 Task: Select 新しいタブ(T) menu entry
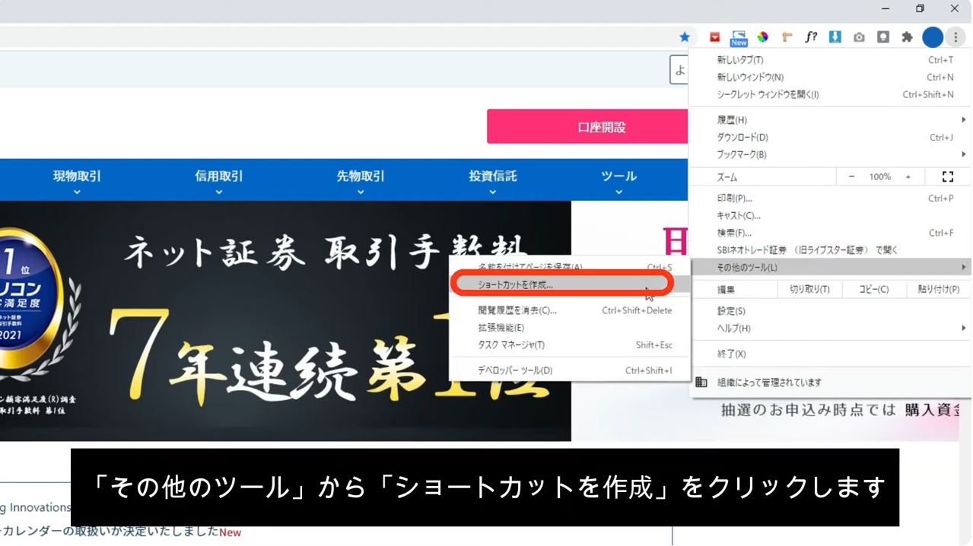pyautogui.click(x=829, y=60)
